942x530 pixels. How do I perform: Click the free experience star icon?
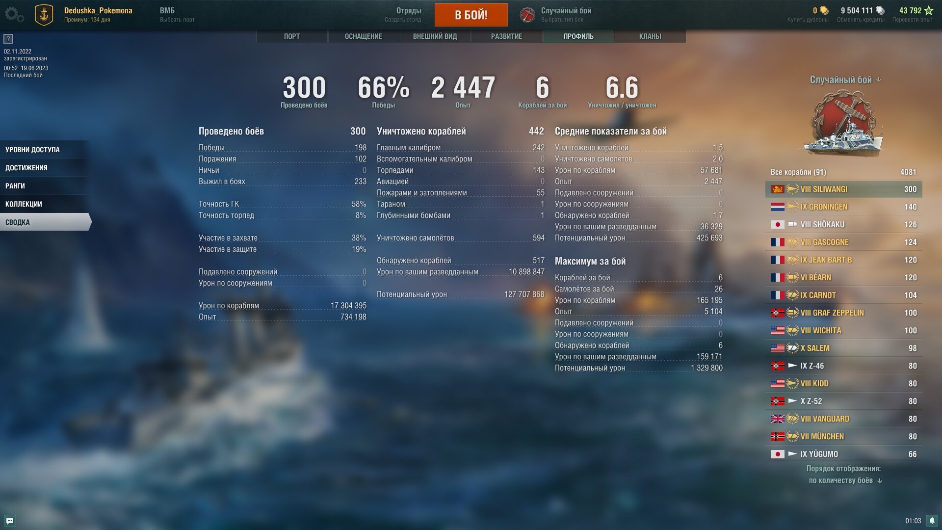tap(929, 10)
